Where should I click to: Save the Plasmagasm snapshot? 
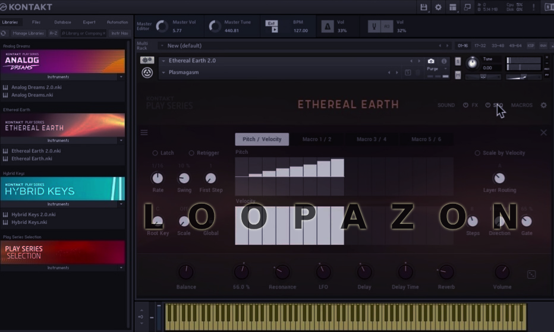pos(408,72)
